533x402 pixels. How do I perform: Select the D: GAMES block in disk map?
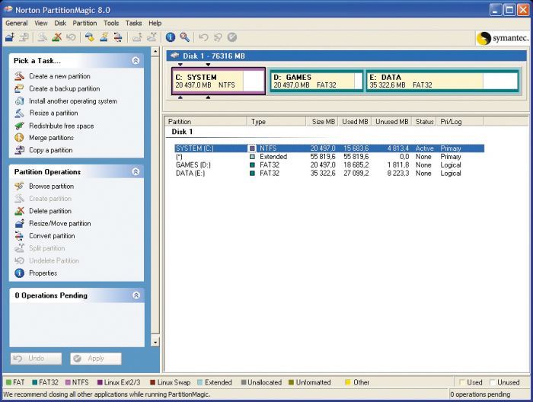tap(316, 81)
